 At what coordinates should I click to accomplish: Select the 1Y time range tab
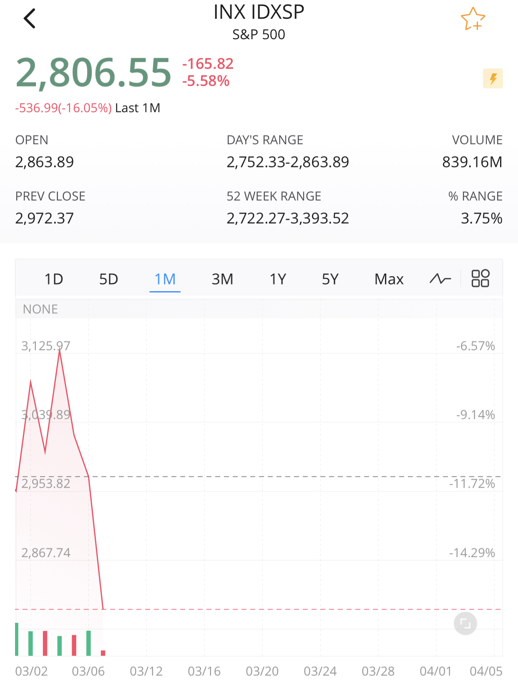(278, 279)
